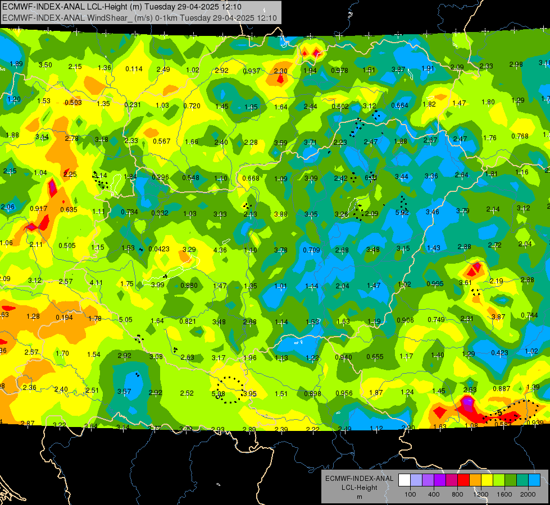This screenshot has height=505, width=550.
Task: Click the wind shear value 0.548
Action: [x=191, y=178]
